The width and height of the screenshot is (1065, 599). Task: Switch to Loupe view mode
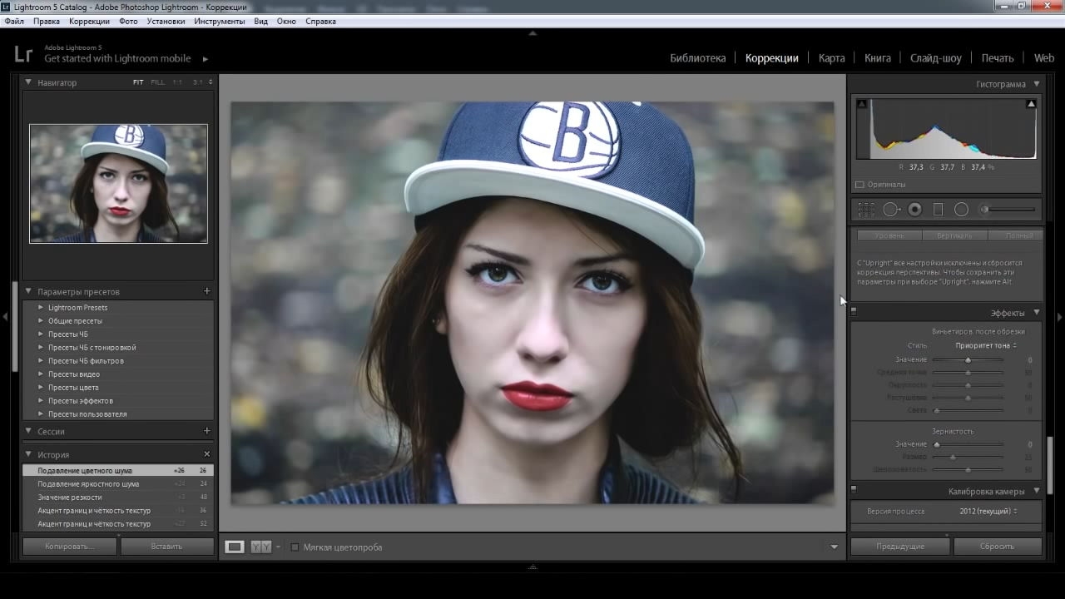click(235, 547)
